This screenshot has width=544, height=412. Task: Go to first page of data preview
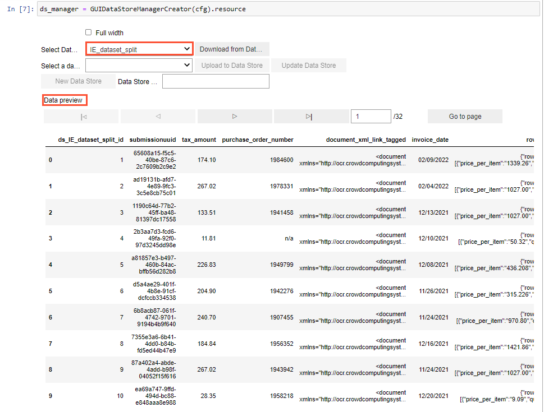[81, 117]
